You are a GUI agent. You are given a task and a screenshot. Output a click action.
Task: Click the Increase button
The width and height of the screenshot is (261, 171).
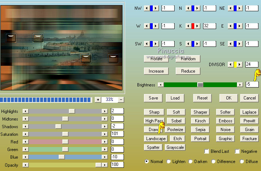(x=156, y=71)
